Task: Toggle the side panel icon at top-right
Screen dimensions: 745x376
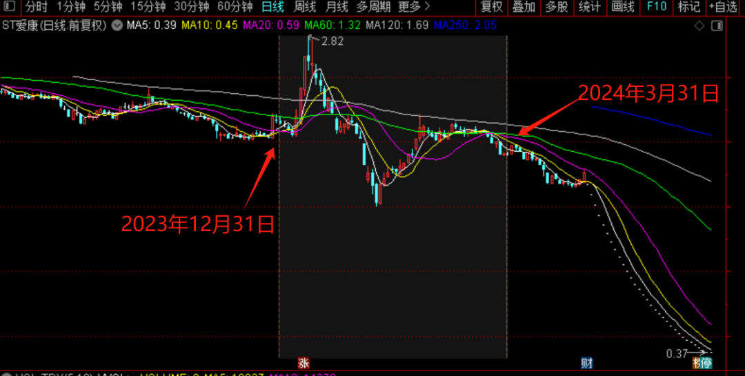Action: point(717,26)
